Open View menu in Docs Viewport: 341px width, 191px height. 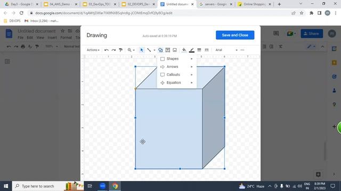40,38
